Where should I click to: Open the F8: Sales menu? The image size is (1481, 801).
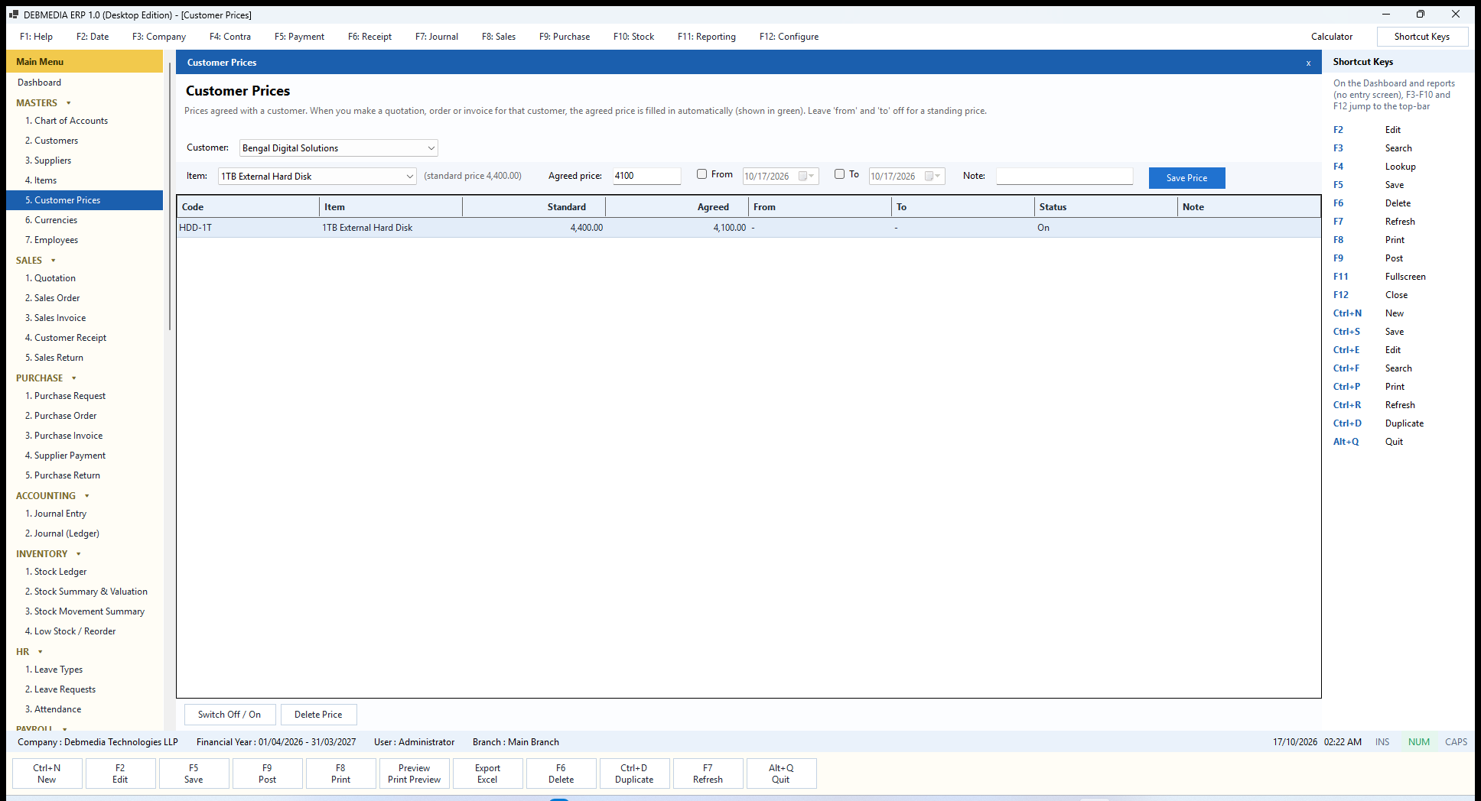pyautogui.click(x=499, y=37)
